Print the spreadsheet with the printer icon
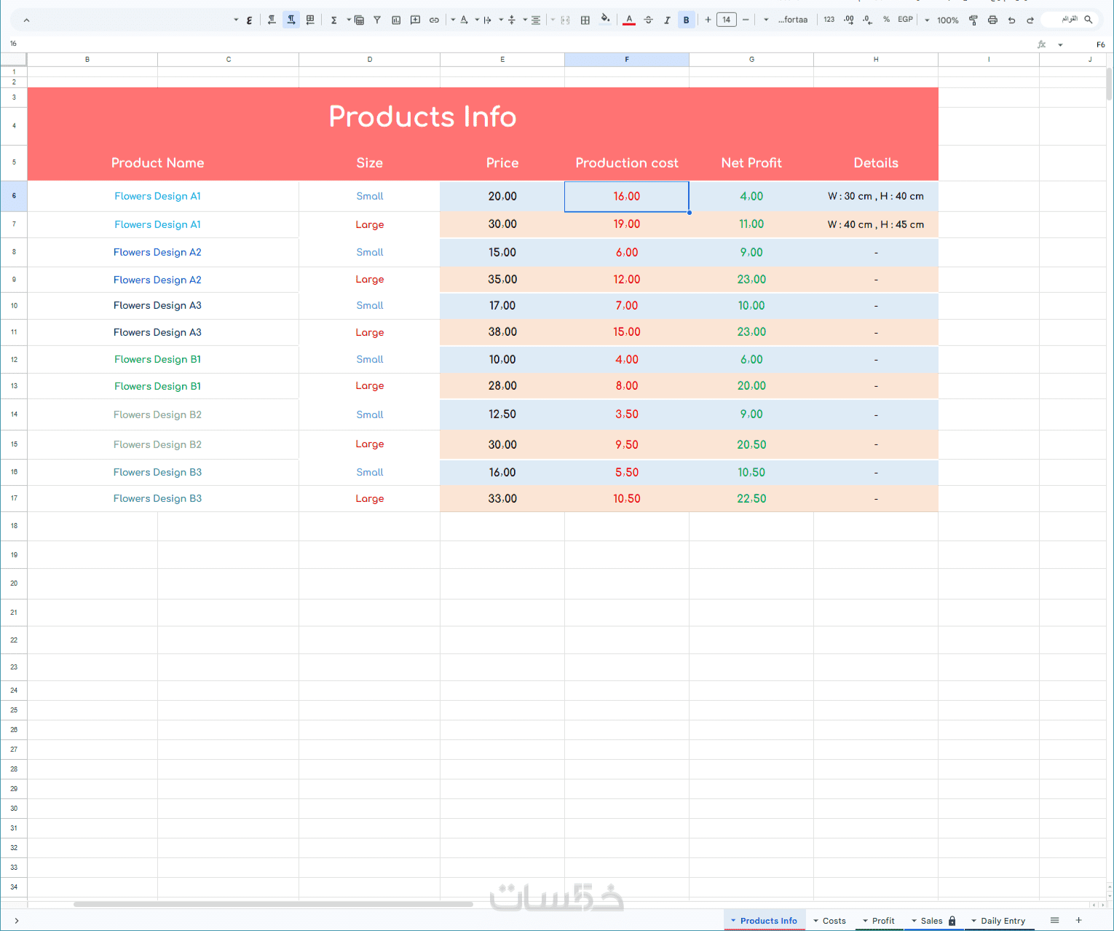This screenshot has width=1114, height=931. click(992, 20)
